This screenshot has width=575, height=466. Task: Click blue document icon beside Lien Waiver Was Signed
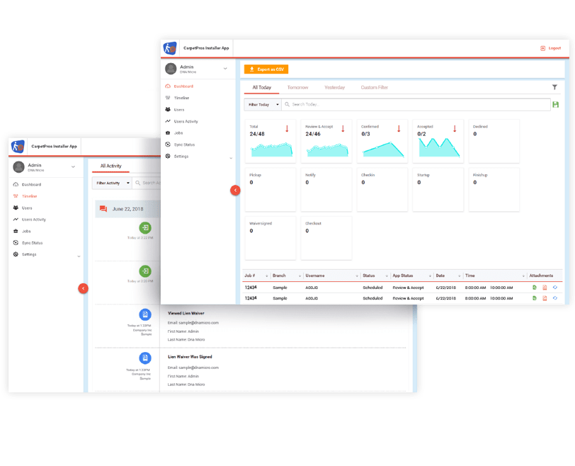click(145, 358)
